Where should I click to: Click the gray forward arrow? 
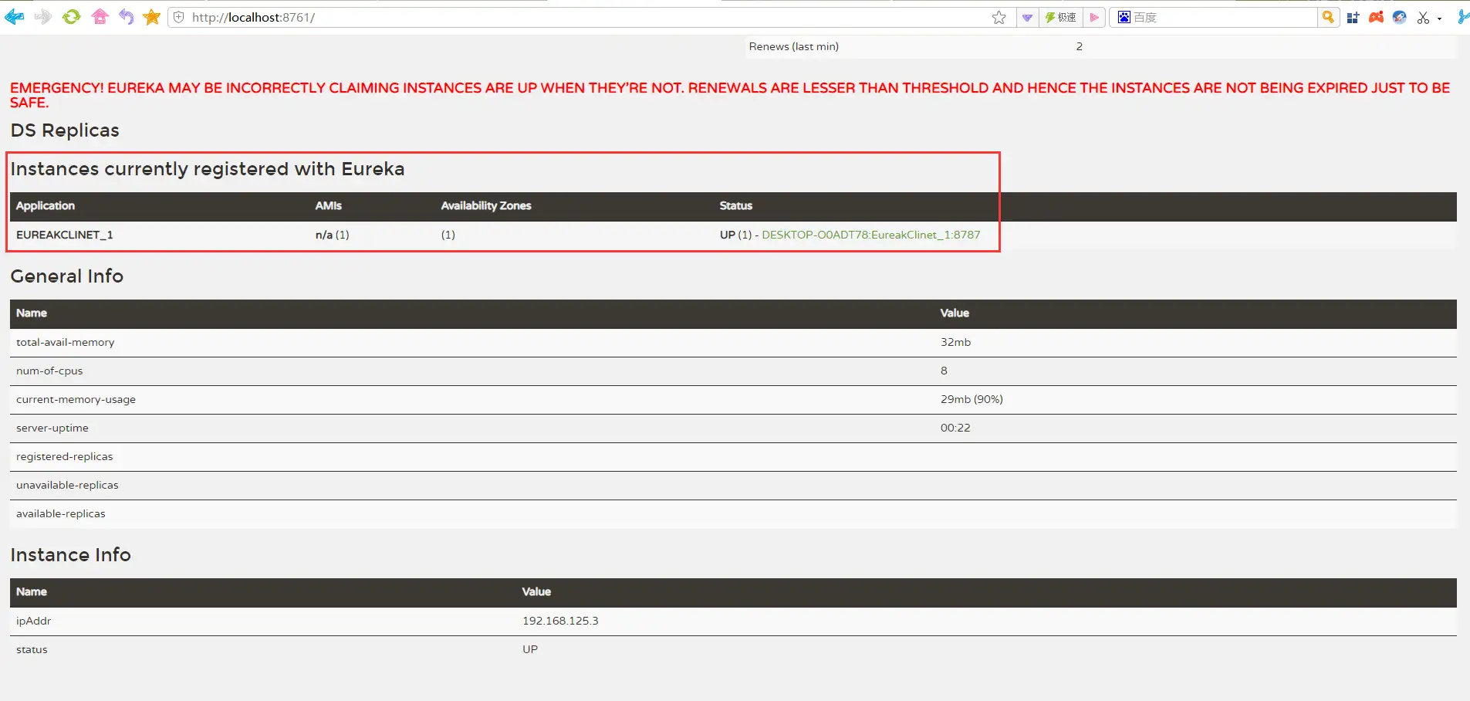[x=43, y=17]
